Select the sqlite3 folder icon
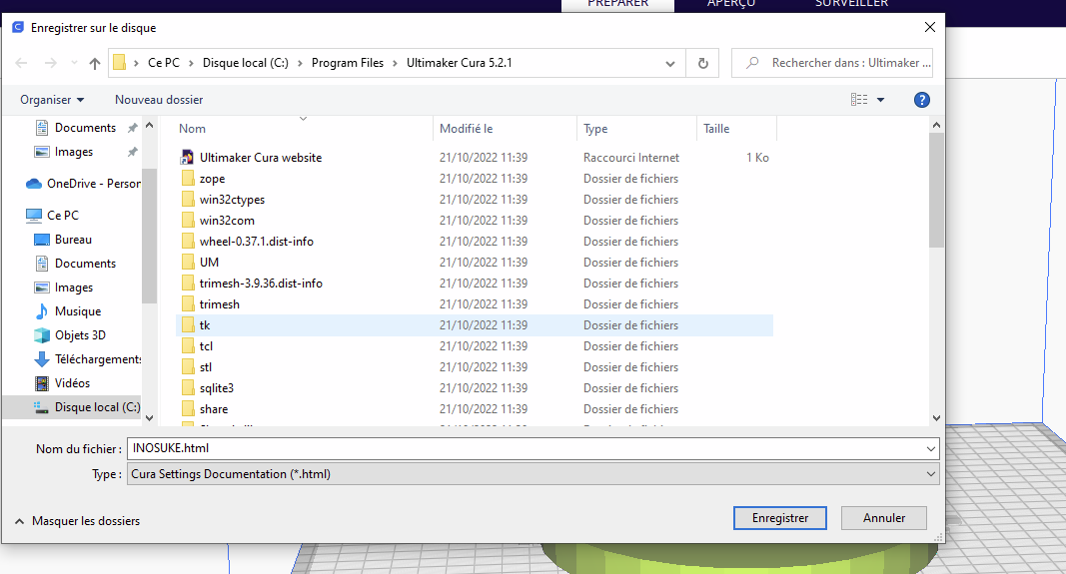 pyautogui.click(x=188, y=388)
